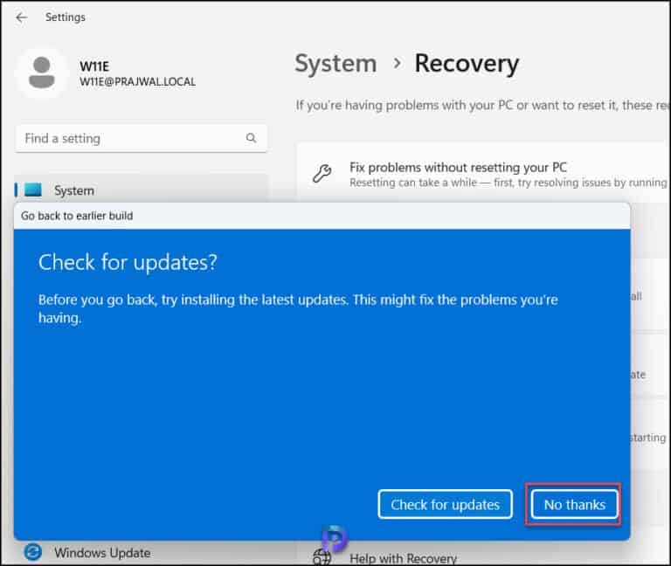Image resolution: width=671 pixels, height=566 pixels.
Task: Click the Settings window title text
Action: coord(66,17)
